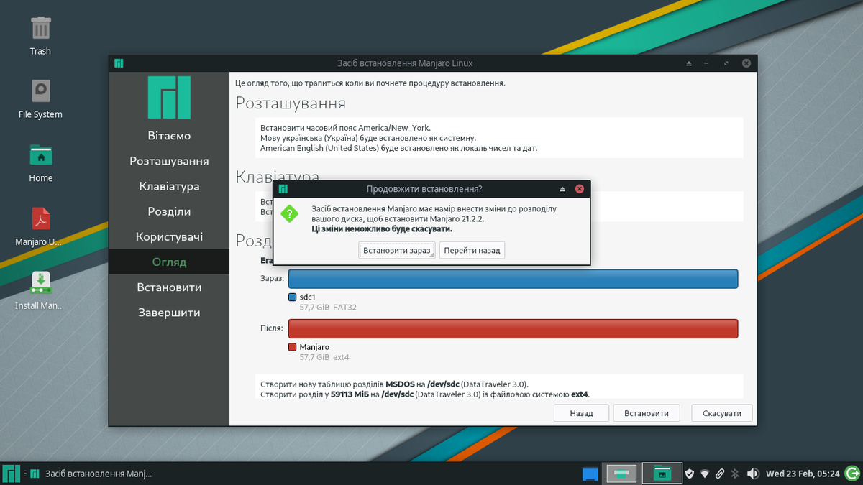Image resolution: width=863 pixels, height=485 pixels.
Task: Switch to second workspace thumbnail in panel
Action: [662, 474]
